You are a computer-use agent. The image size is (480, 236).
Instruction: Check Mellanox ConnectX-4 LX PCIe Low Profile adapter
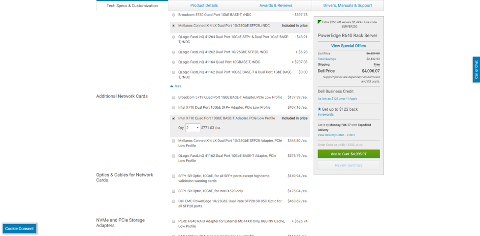click(x=174, y=141)
